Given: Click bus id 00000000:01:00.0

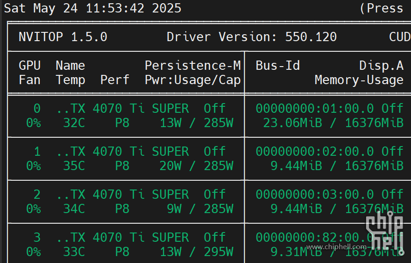Looking at the screenshot, I should pos(315,108).
